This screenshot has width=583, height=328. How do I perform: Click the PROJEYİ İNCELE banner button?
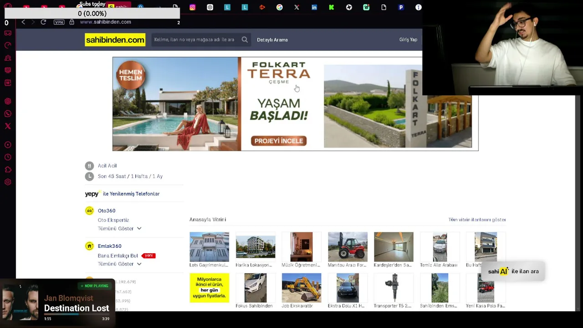coord(279,141)
